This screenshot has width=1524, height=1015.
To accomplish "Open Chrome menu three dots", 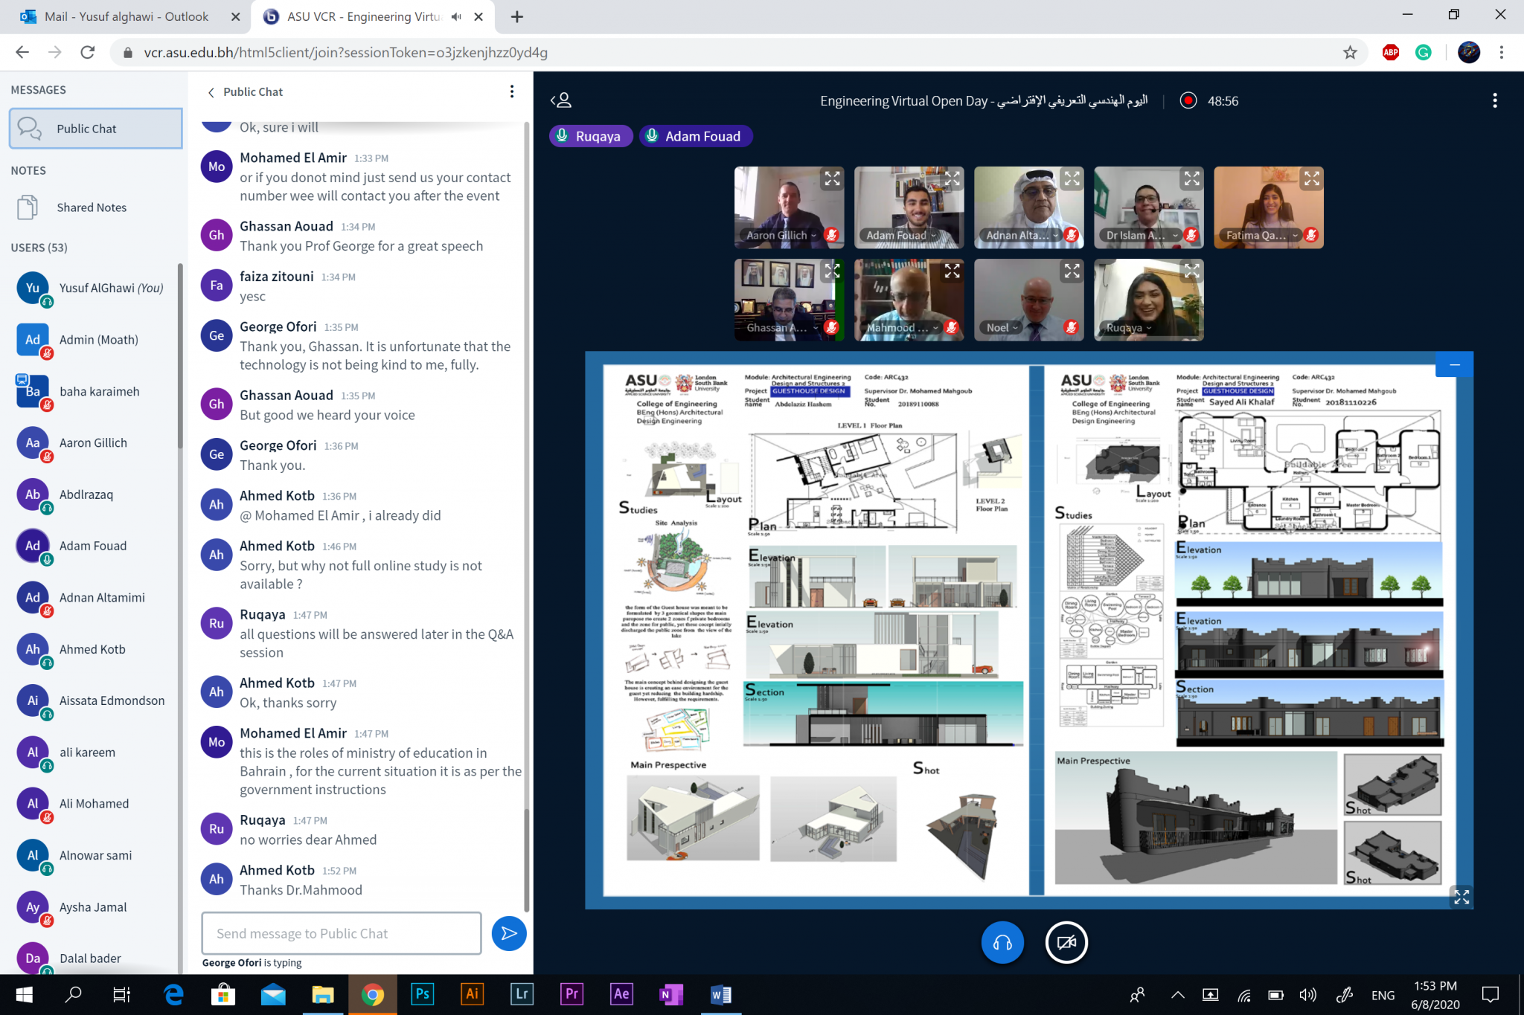I will [1502, 52].
